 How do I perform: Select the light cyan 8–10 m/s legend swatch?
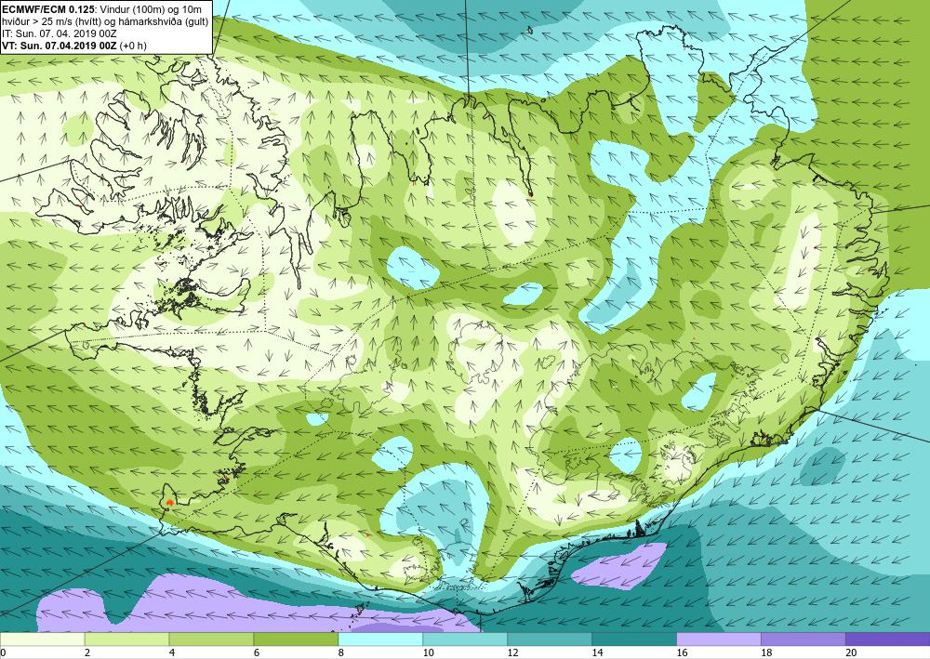pos(380,639)
